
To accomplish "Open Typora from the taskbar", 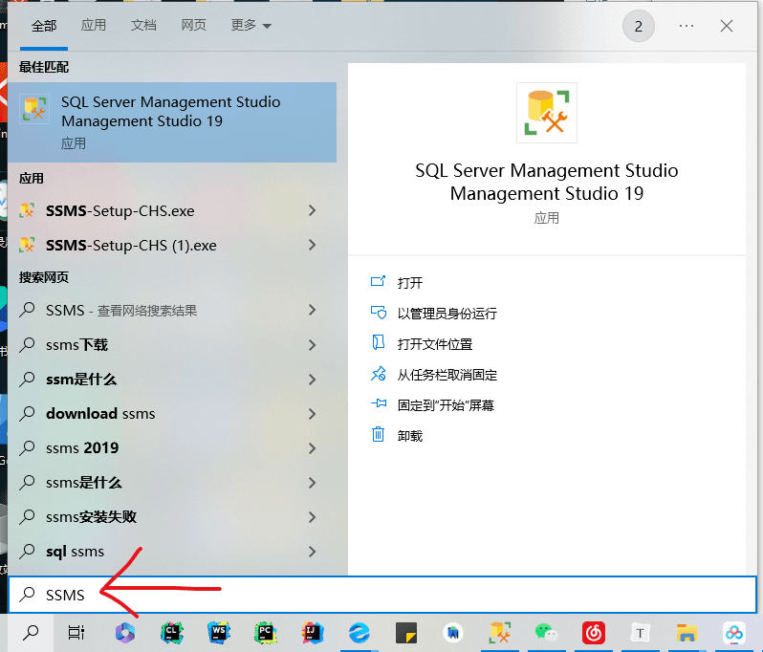I will 640,633.
